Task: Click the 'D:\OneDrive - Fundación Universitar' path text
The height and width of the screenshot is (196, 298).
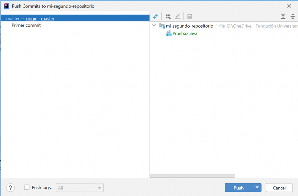Action: 263,26
